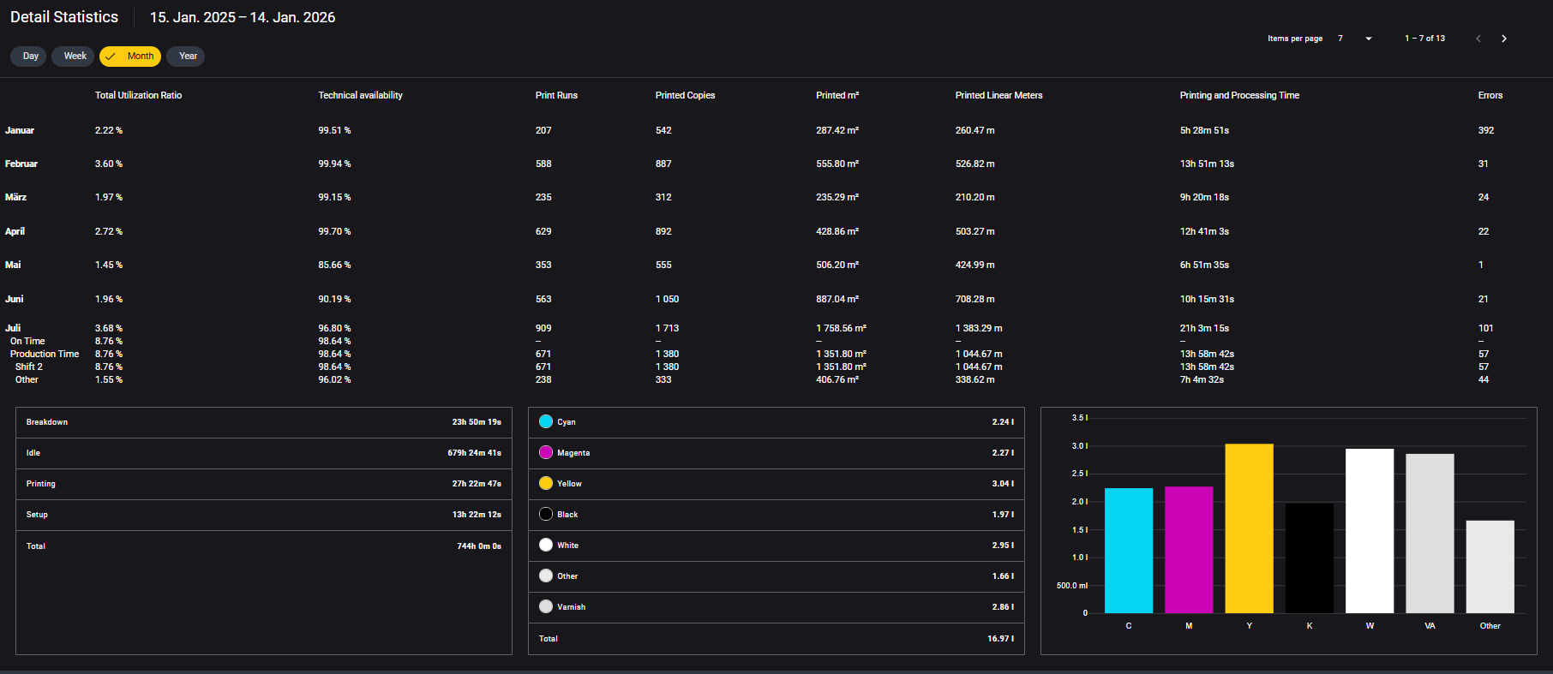The height and width of the screenshot is (674, 1553).
Task: Toggle the Month time range chip
Action: [130, 57]
